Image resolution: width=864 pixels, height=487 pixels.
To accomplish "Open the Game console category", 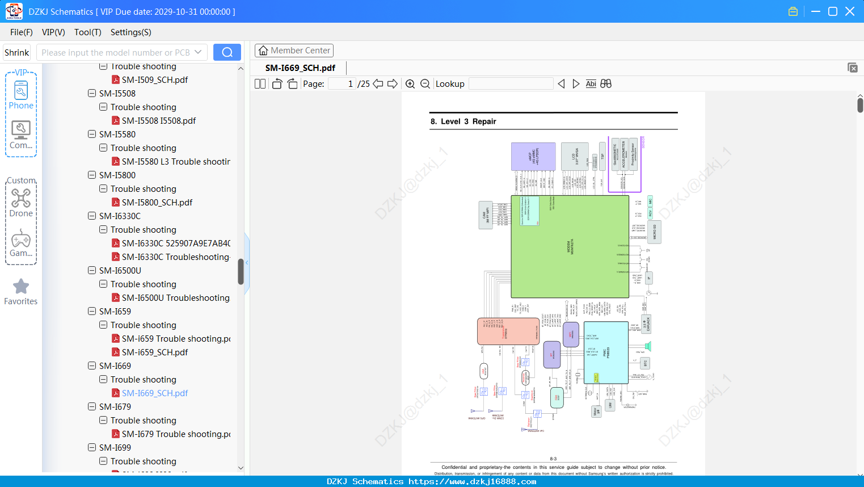I will pyautogui.click(x=21, y=242).
